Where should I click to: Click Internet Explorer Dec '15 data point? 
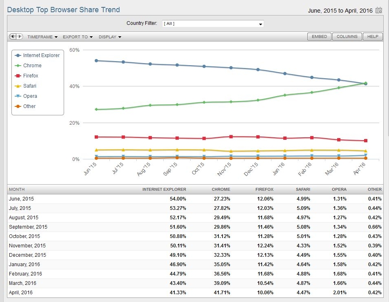(x=258, y=70)
